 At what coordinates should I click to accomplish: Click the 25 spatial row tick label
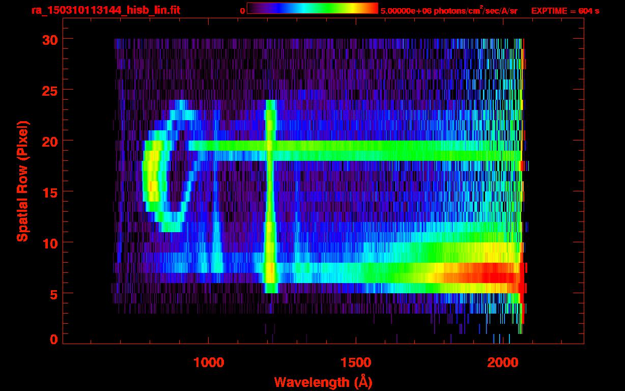pyautogui.click(x=49, y=90)
